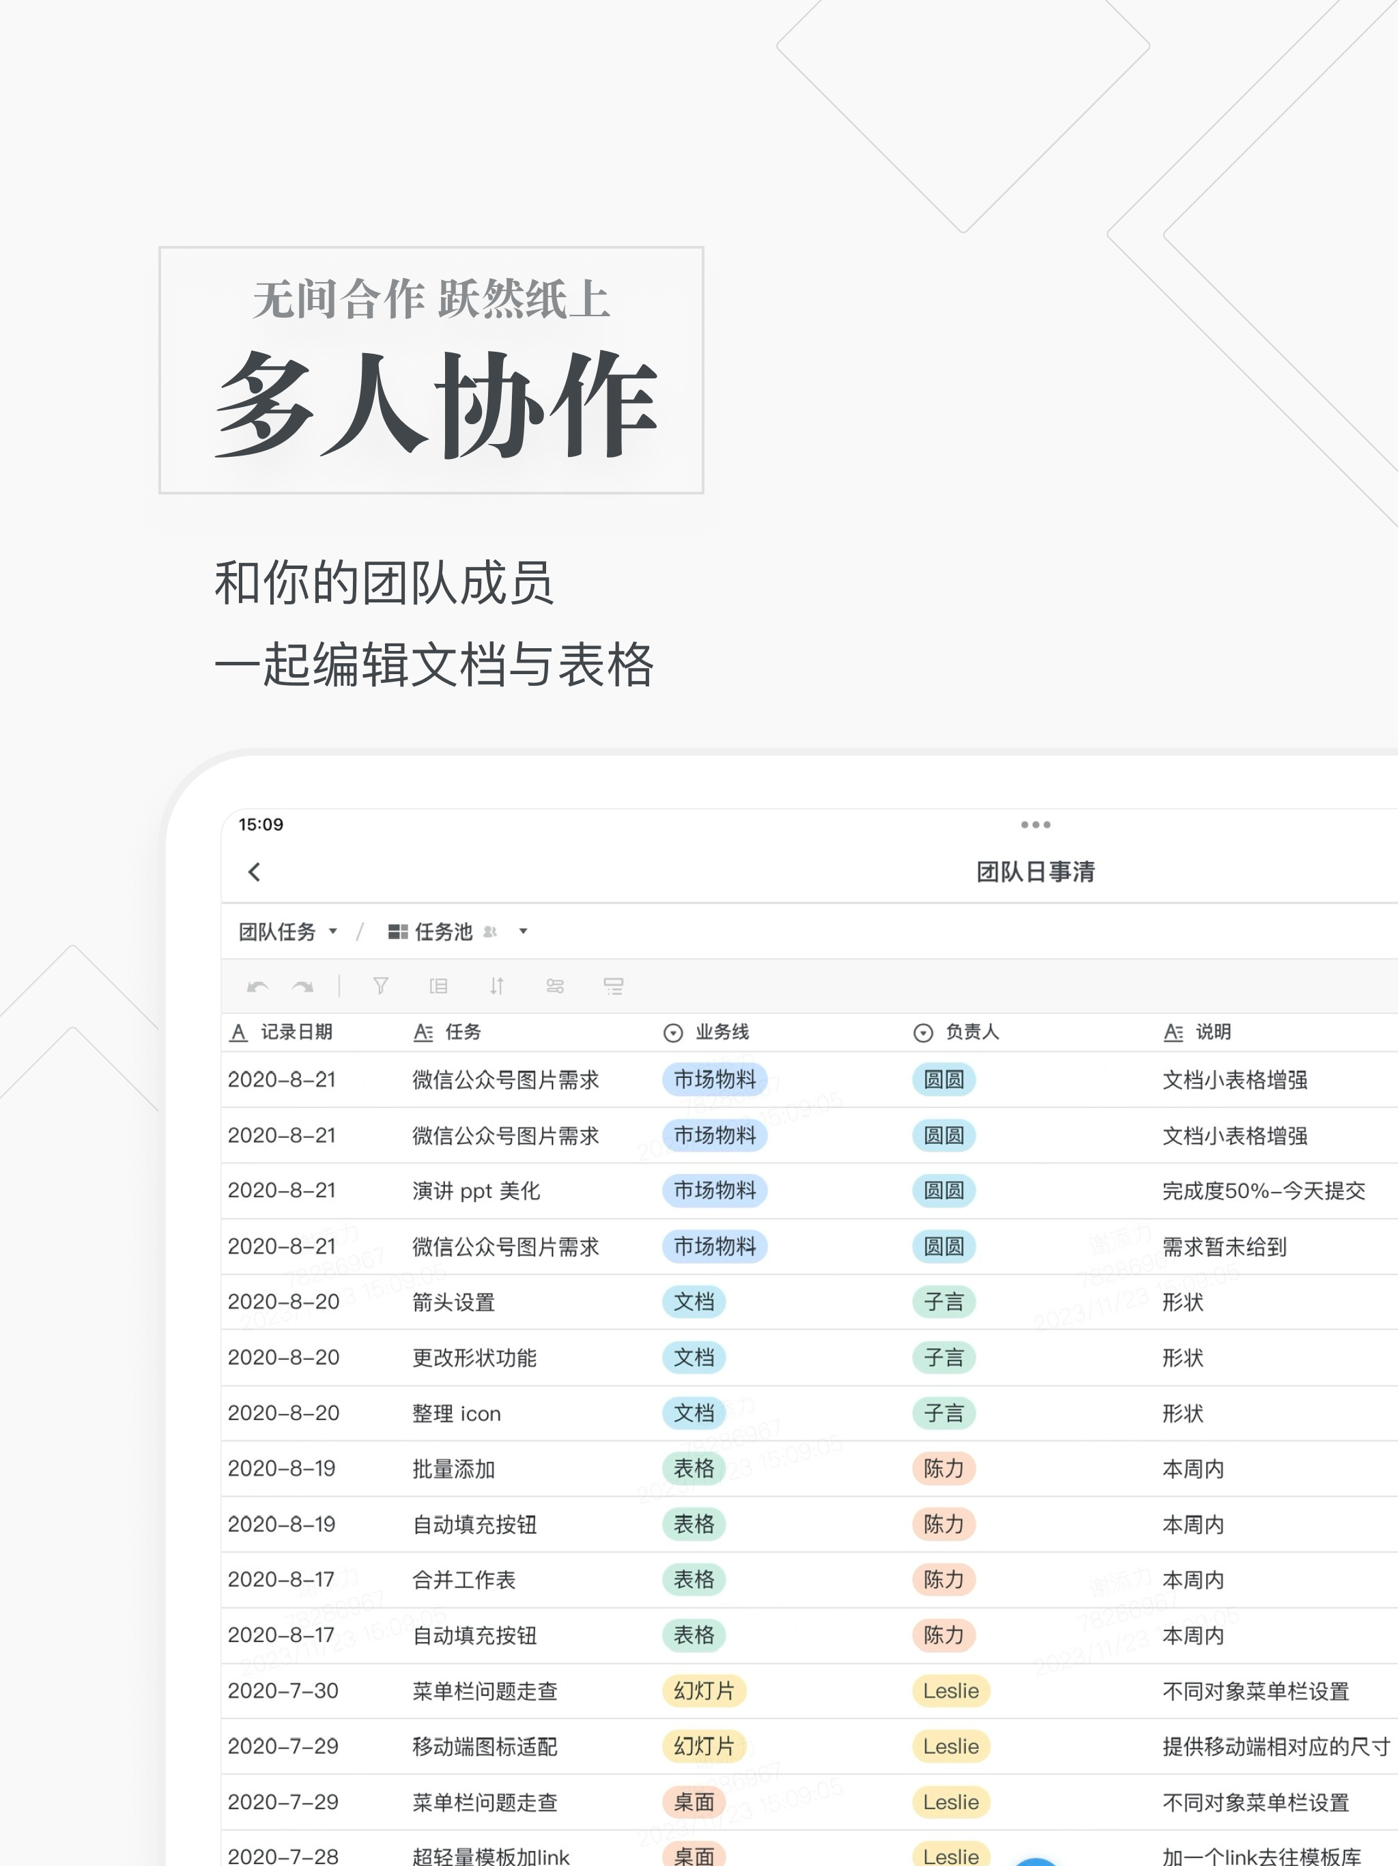Click the undo arrow in toolbar
This screenshot has width=1398, height=1866.
coord(258,986)
